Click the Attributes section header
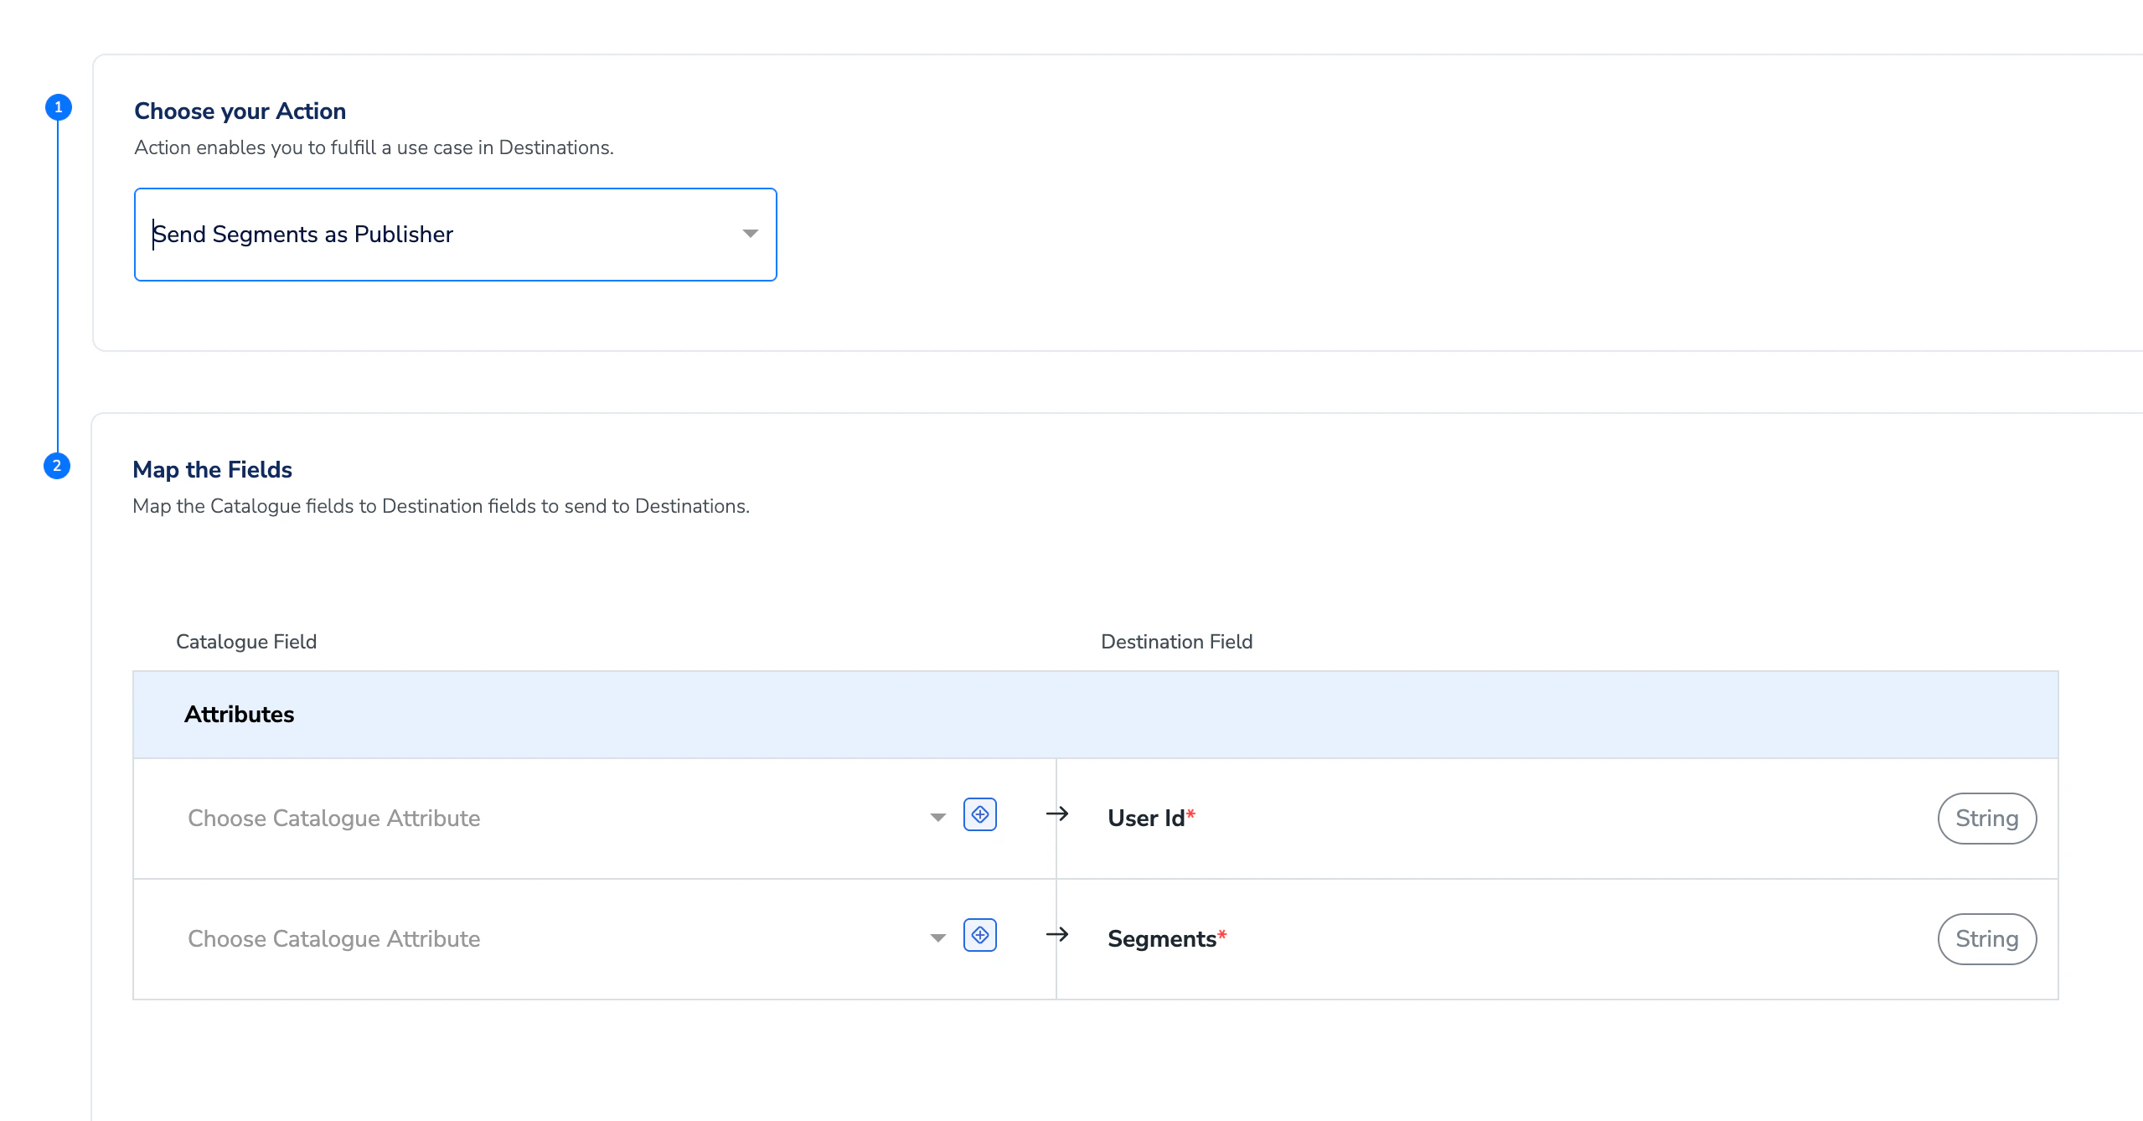The height and width of the screenshot is (1121, 2143). coord(239,715)
